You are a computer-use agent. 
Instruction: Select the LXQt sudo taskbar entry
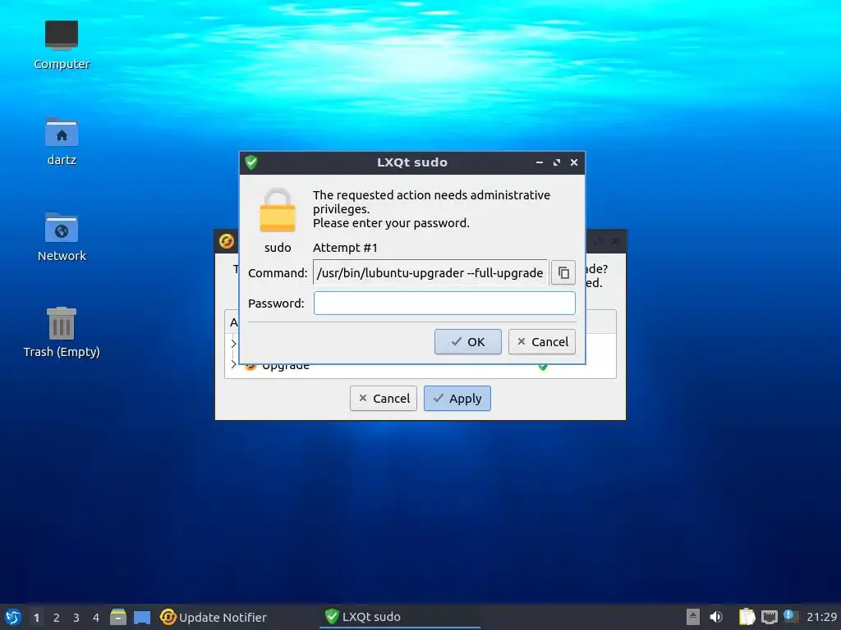tap(400, 617)
